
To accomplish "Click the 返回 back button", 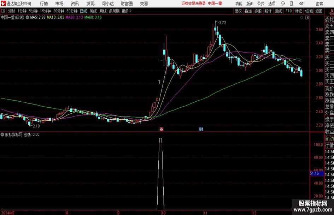I will coord(319,11).
